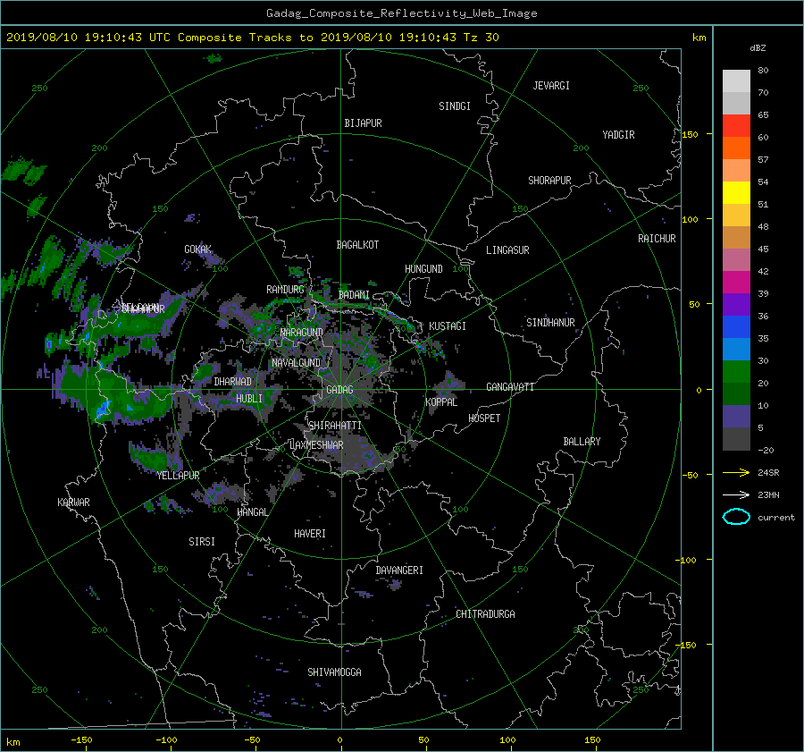The image size is (804, 752).
Task: Click the BAGALKOT city label
Action: point(357,245)
